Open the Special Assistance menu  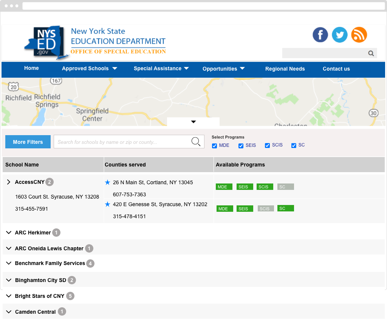pos(161,69)
